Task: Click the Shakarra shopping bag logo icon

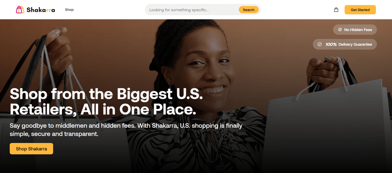Action: click(x=20, y=10)
